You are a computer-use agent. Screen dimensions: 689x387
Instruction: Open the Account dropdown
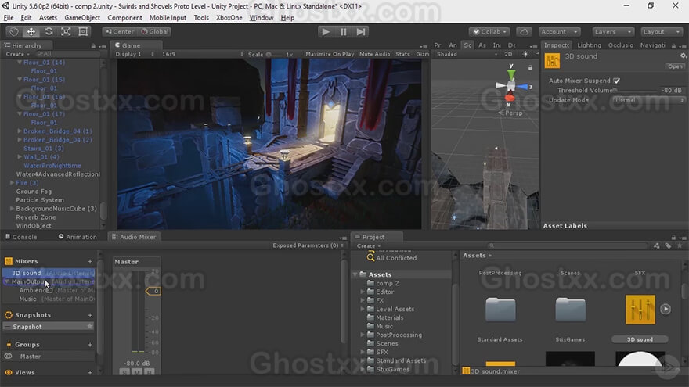point(559,31)
